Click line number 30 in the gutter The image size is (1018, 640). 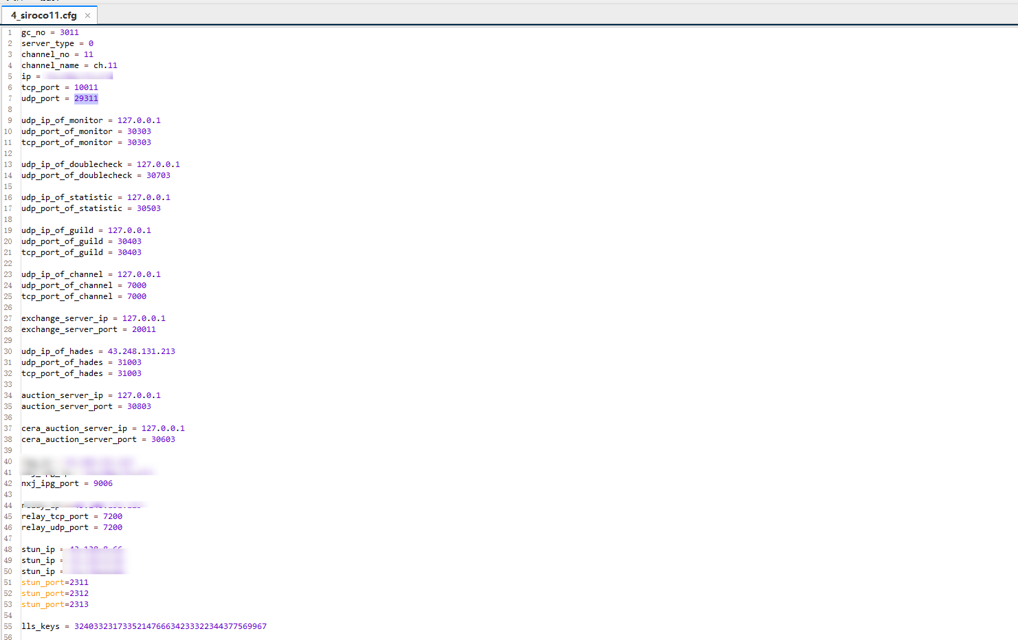[8, 351]
